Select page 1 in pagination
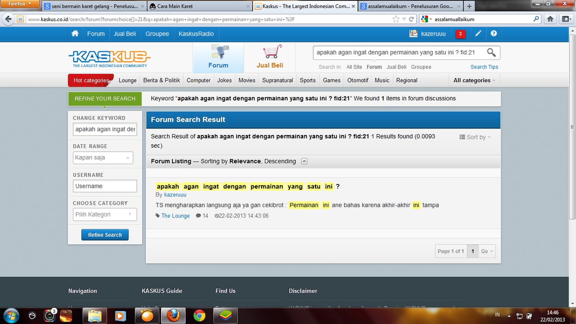The image size is (576, 324). [x=472, y=252]
